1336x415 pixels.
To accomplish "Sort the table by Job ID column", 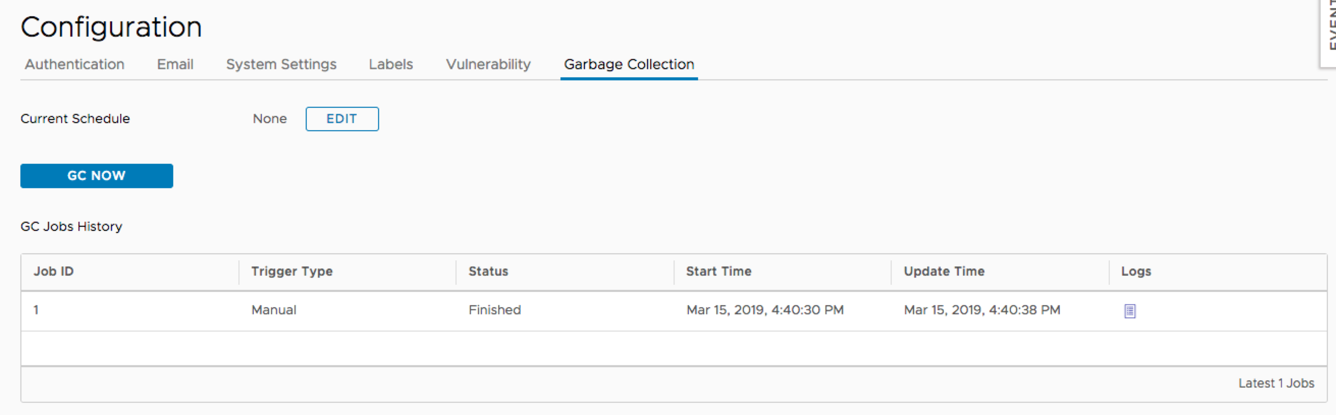I will point(54,271).
